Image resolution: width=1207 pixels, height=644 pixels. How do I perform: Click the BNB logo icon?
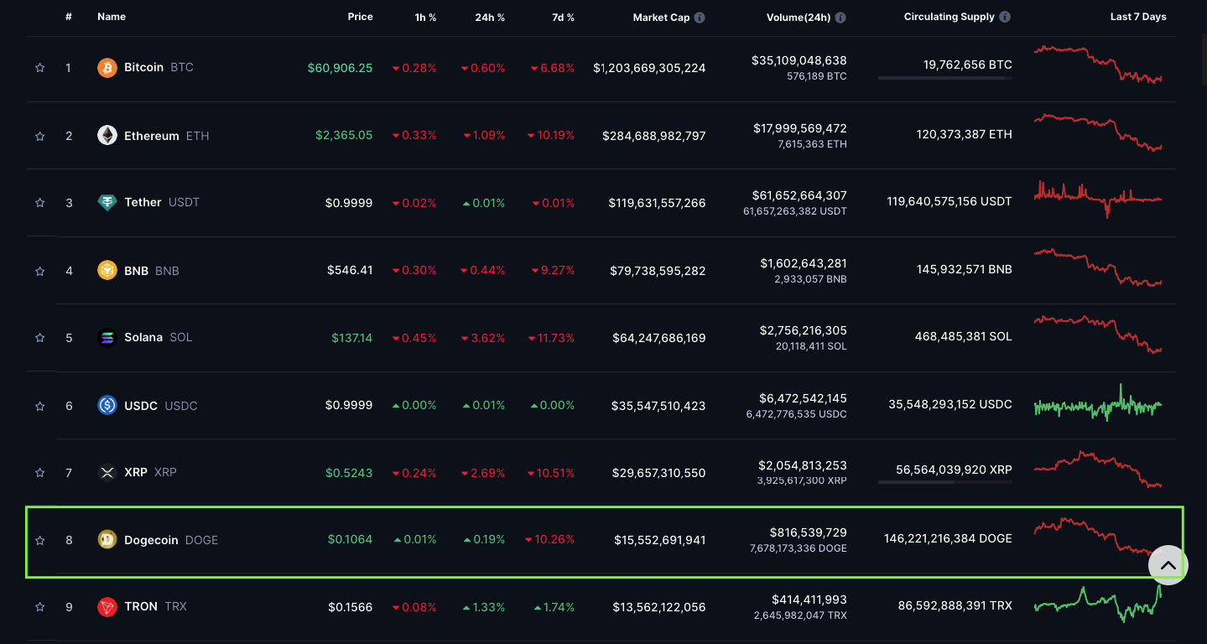tap(107, 270)
